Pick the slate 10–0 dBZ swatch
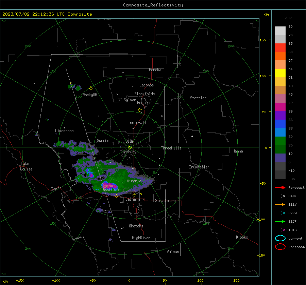The image size is (306, 285). pyautogui.click(x=280, y=158)
